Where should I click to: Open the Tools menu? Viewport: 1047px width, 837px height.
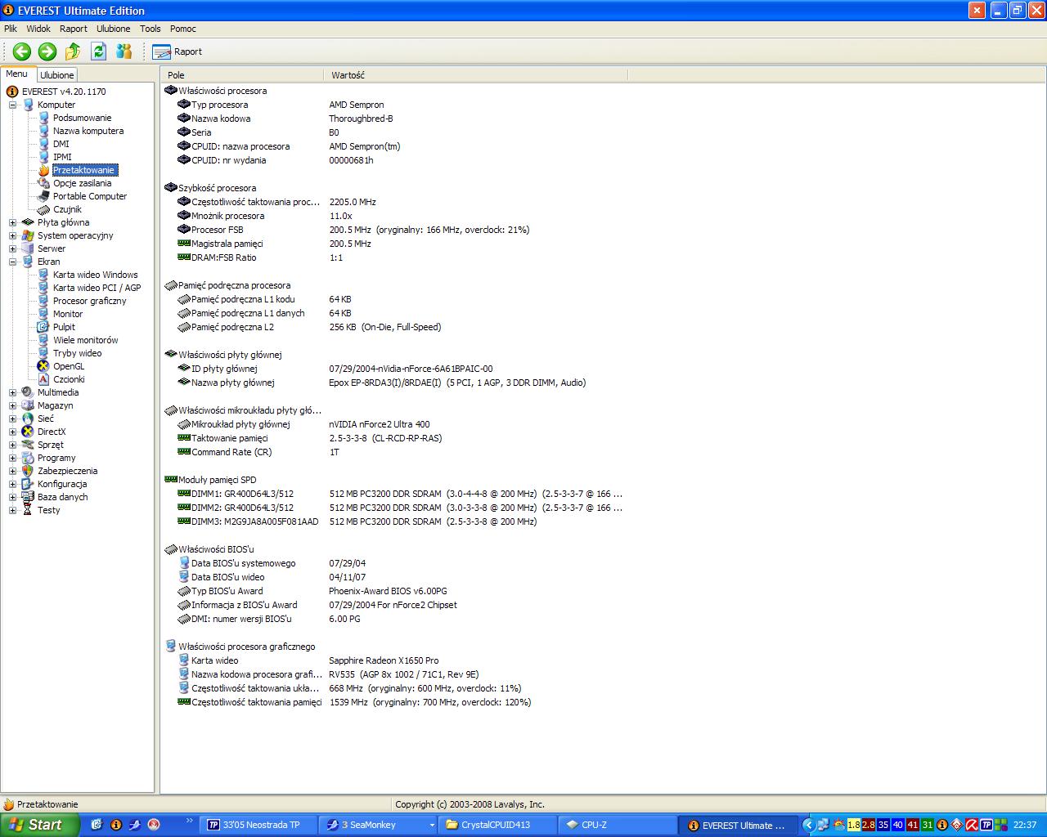tap(151, 29)
